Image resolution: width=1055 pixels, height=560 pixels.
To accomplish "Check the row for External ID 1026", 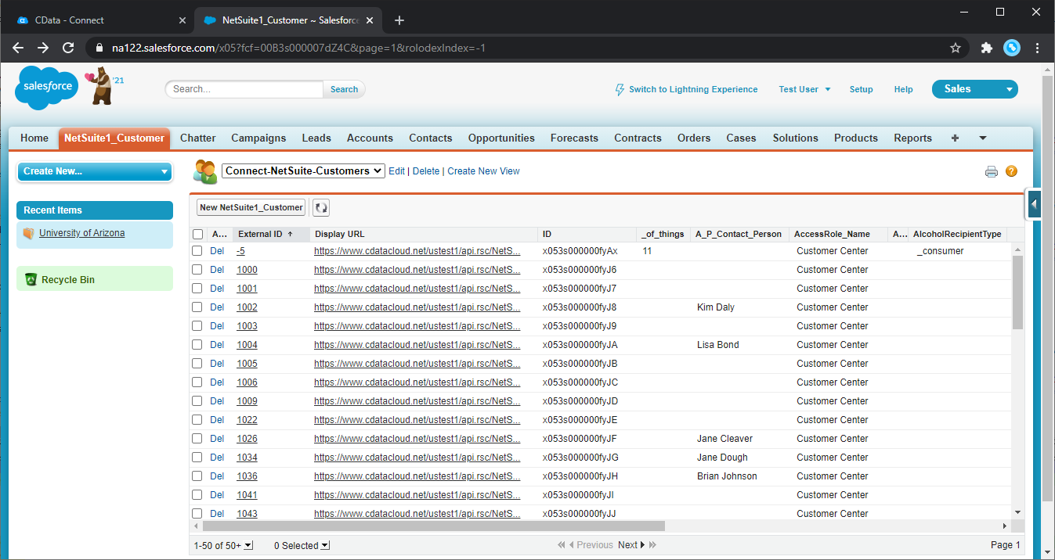I will [x=197, y=439].
